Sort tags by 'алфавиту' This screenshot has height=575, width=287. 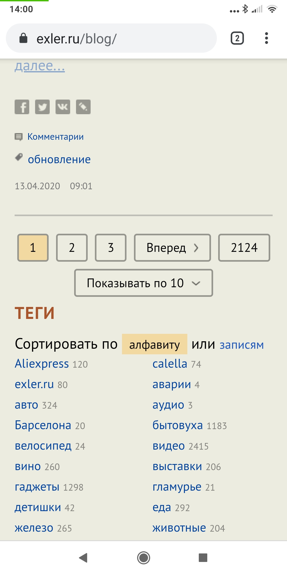click(154, 344)
